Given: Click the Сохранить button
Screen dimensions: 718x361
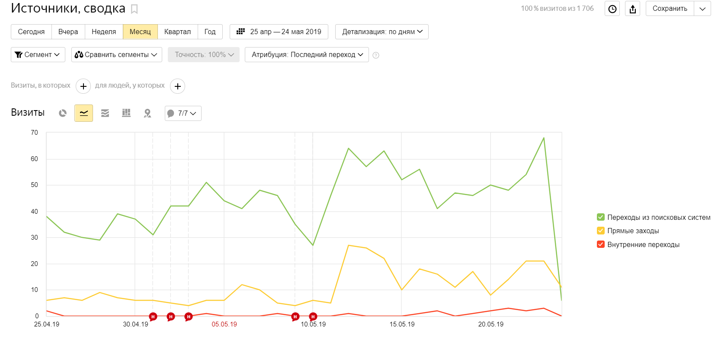Looking at the screenshot, I should [670, 9].
